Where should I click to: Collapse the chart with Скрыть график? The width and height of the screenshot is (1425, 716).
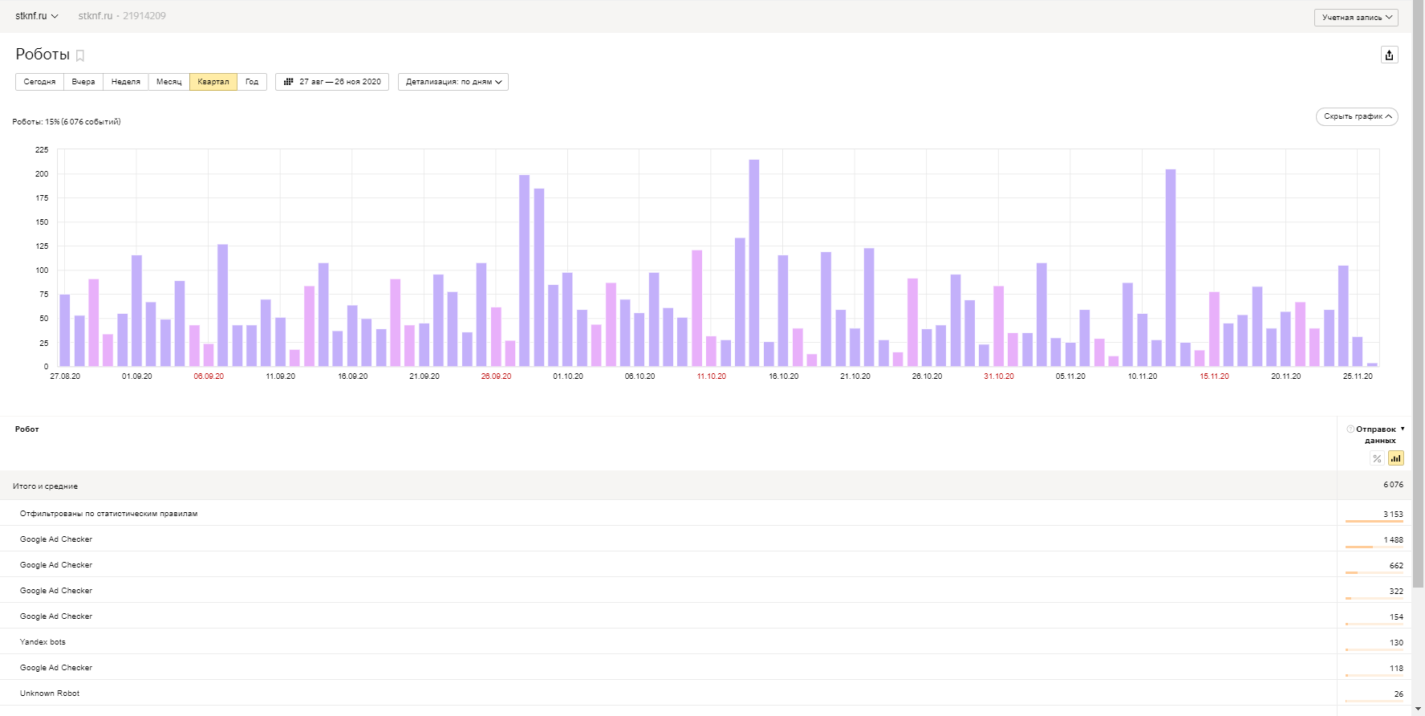click(x=1357, y=116)
